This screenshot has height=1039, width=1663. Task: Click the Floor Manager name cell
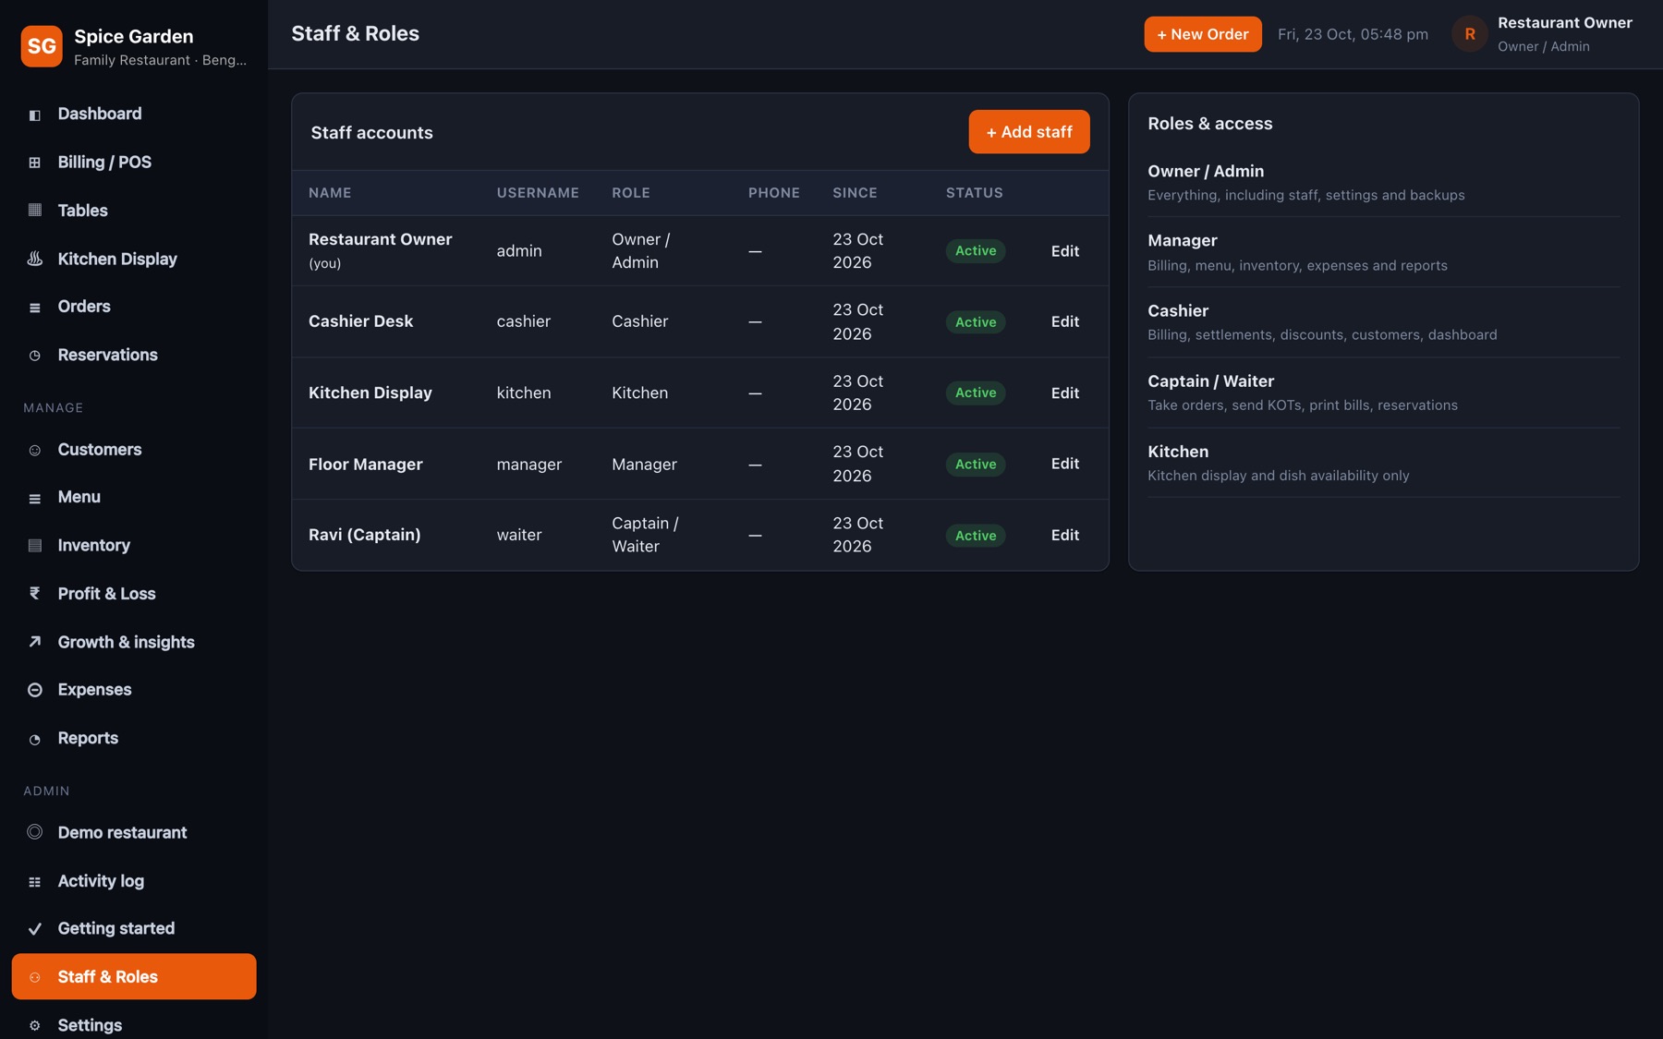click(366, 464)
